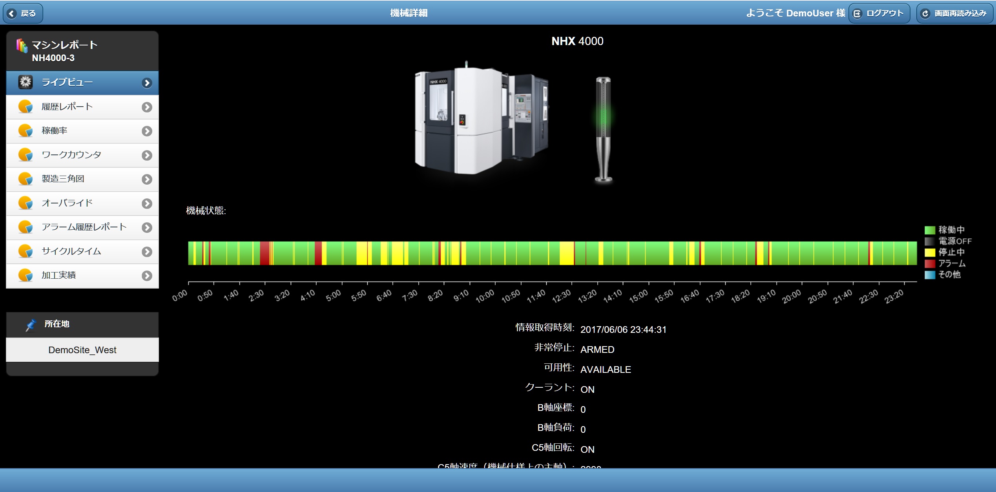The width and height of the screenshot is (996, 492).
Task: Click the NHX 4000 title text
Action: 577,41
